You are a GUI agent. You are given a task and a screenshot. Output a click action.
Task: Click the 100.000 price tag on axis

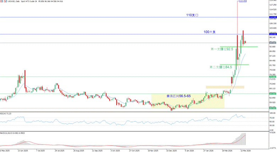tap(273, 34)
